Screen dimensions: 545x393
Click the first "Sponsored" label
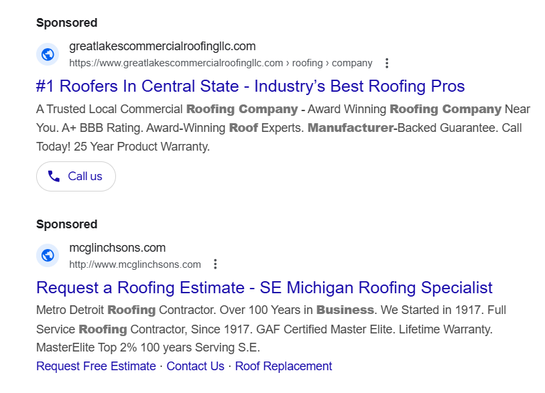click(67, 23)
